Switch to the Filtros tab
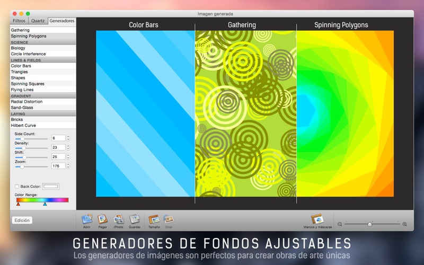424x265 pixels. pos(19,21)
